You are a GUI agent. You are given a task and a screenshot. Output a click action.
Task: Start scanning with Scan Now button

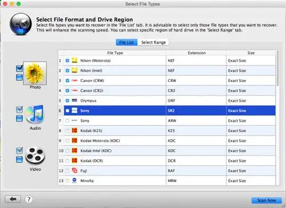tap(267, 200)
